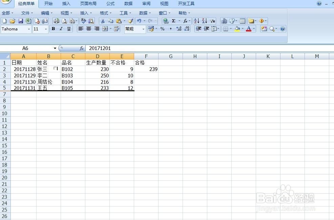Run the spelling check tool
The height and width of the screenshot is (220, 334).
(83, 21)
